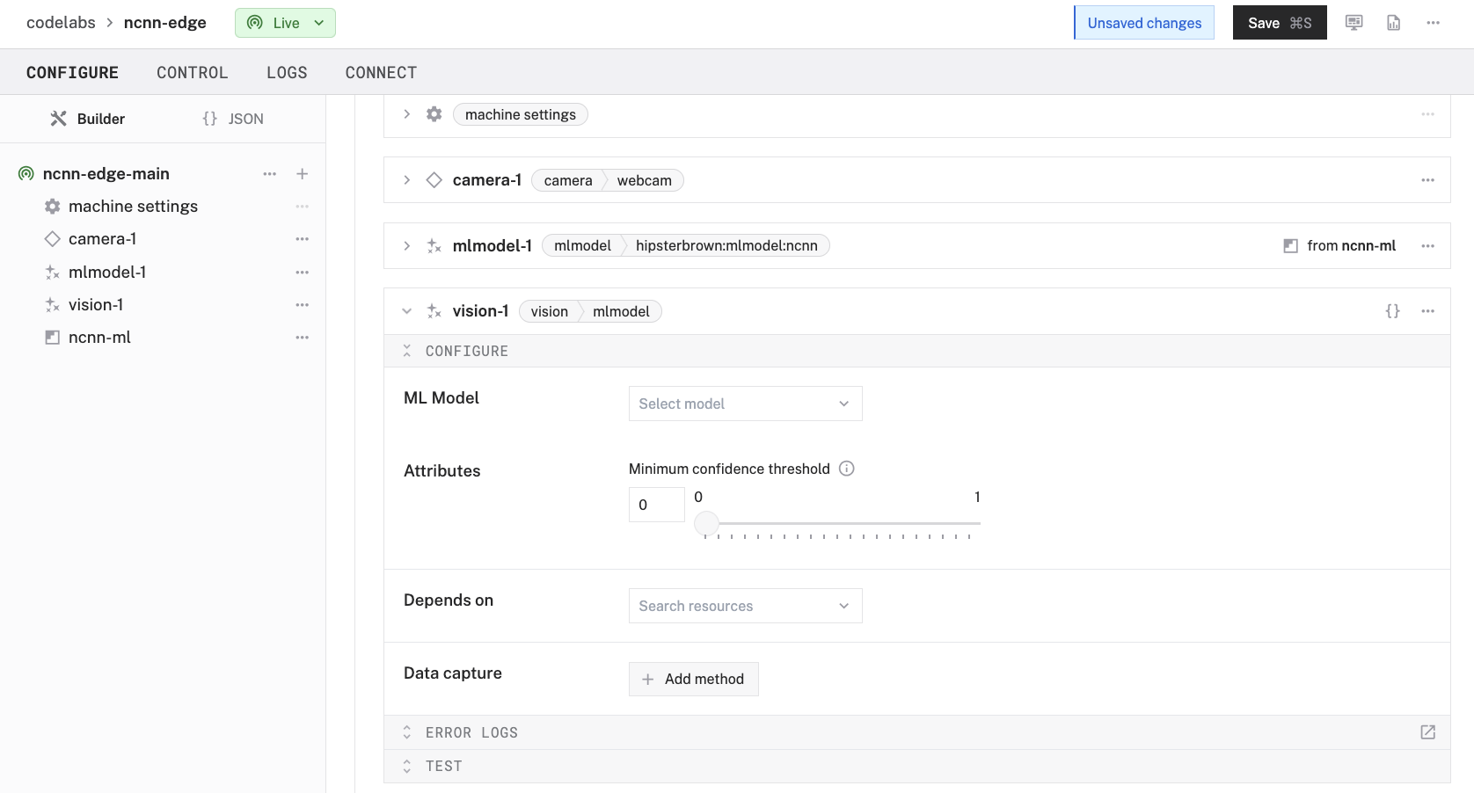Select the CONFIGURE tab
The image size is (1474, 793).
[x=72, y=72]
